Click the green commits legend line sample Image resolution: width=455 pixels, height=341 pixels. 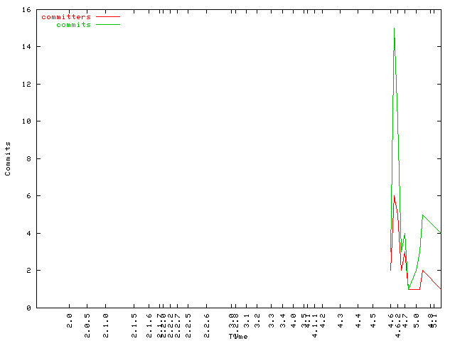tap(108, 24)
